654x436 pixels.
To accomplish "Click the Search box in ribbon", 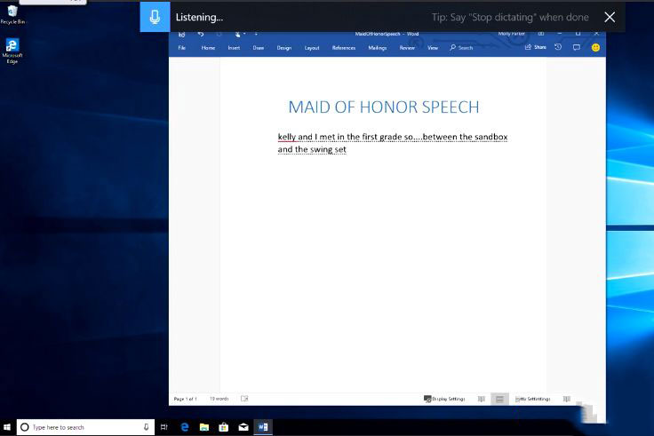I will (462, 48).
